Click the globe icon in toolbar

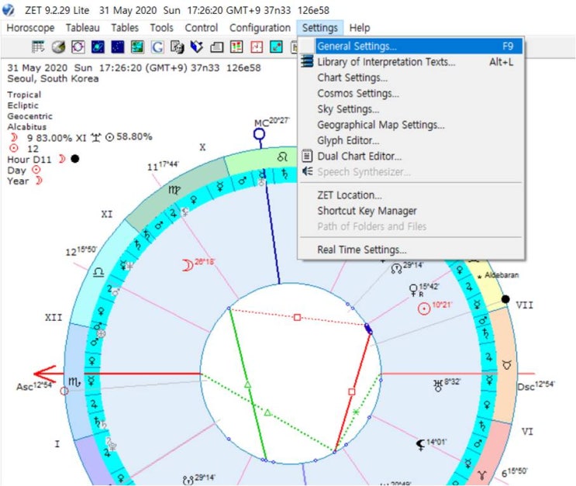tap(57, 47)
